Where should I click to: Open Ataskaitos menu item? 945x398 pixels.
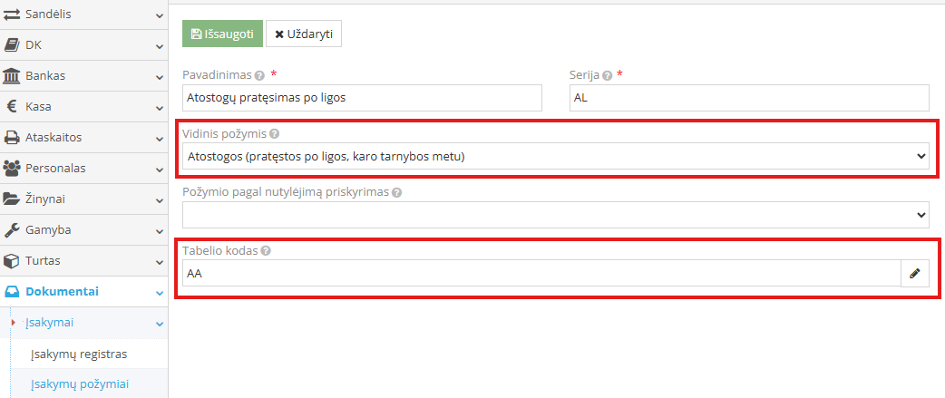(83, 137)
